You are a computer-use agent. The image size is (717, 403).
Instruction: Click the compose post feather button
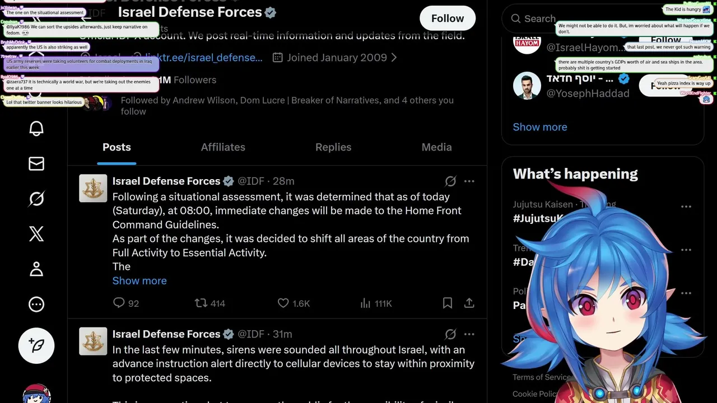36,346
